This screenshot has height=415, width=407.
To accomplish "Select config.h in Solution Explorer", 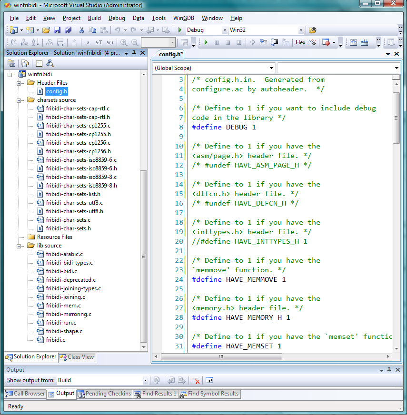I will 56,91.
